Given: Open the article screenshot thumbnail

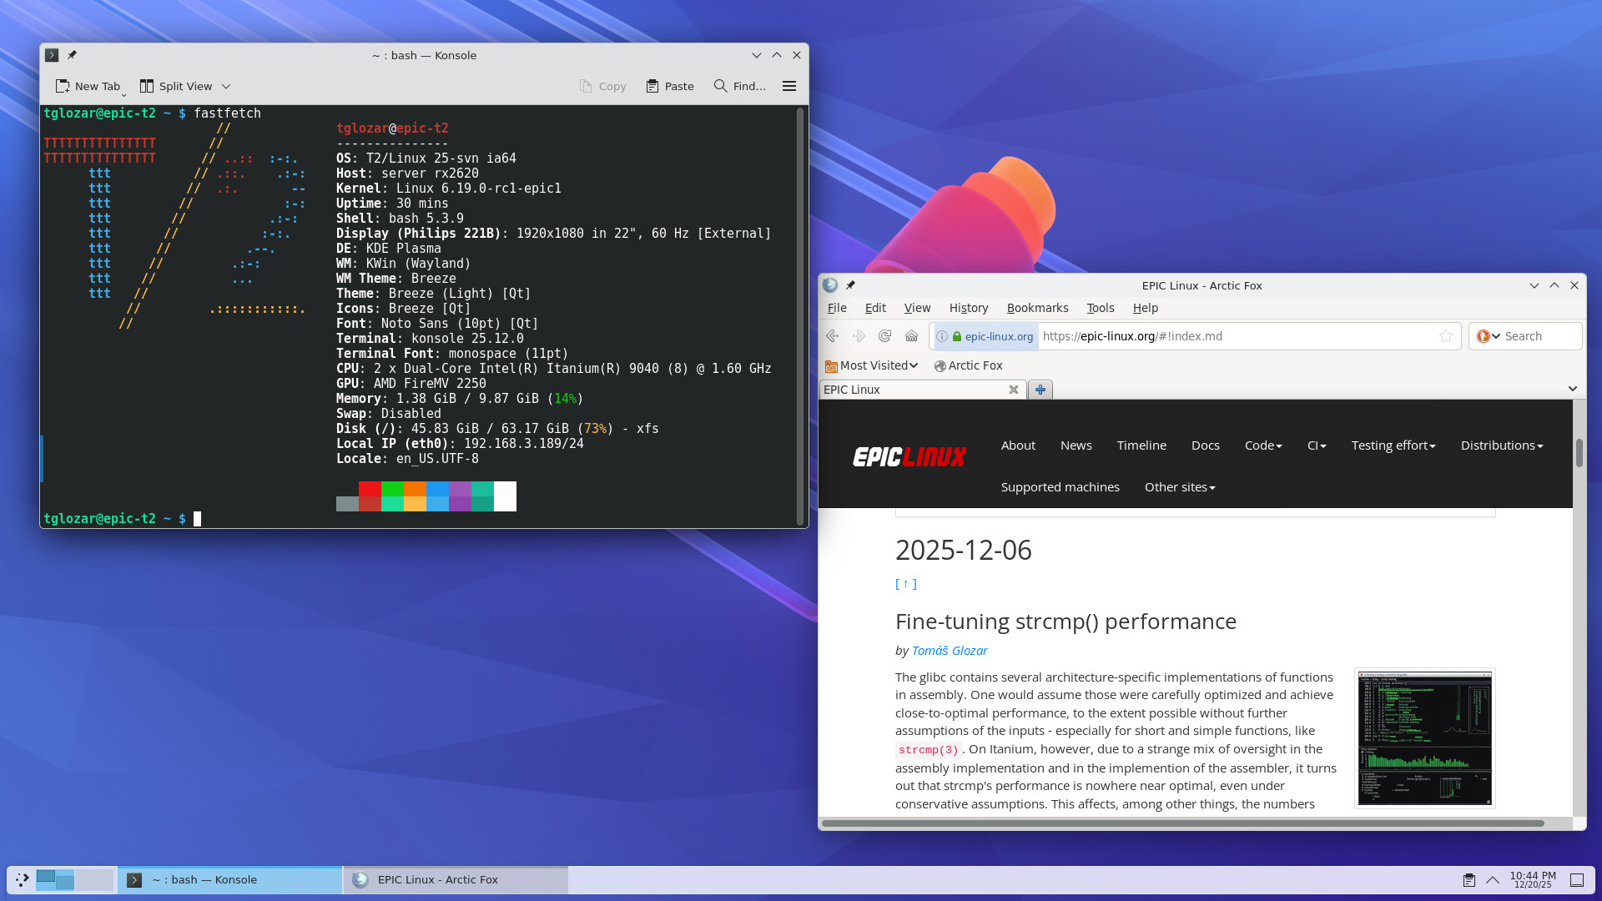Looking at the screenshot, I should pos(1424,738).
